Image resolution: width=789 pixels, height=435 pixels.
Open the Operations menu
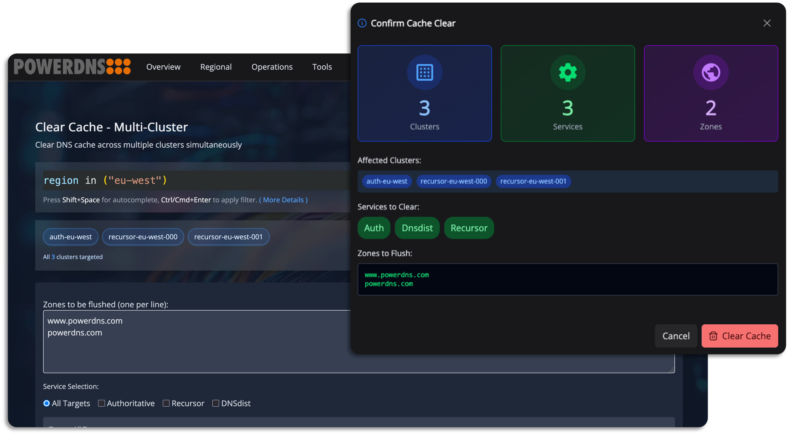pyautogui.click(x=272, y=67)
